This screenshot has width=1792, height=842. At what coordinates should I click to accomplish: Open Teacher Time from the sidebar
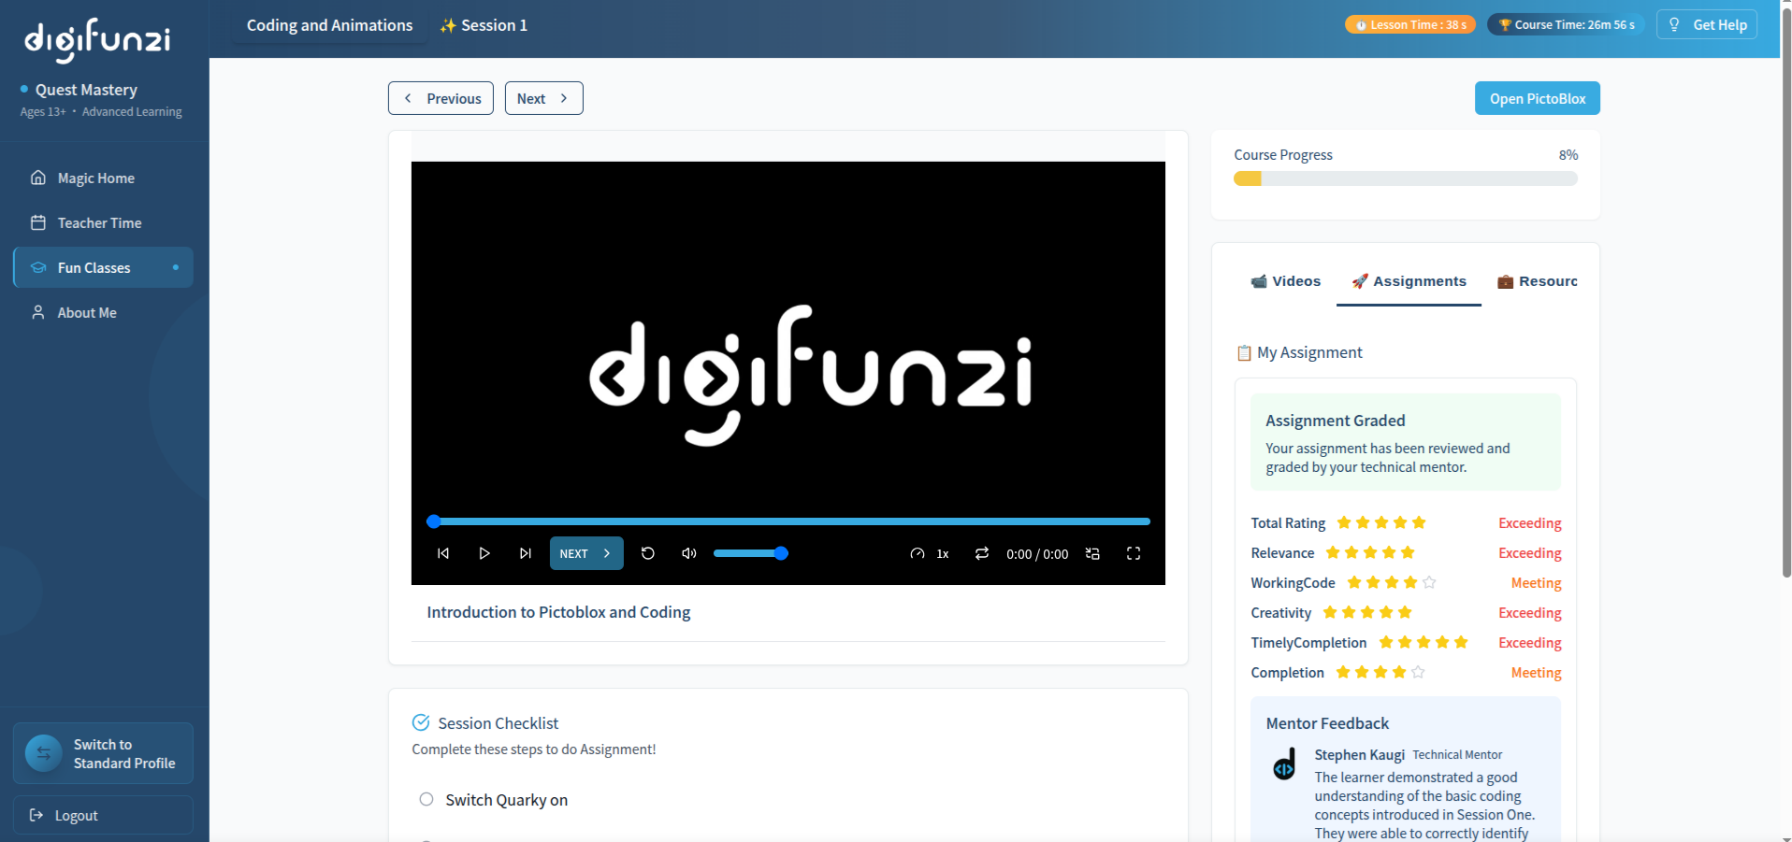coord(99,222)
